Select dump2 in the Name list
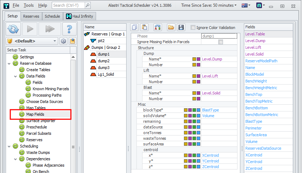The image size is (302, 173). coord(104,61)
